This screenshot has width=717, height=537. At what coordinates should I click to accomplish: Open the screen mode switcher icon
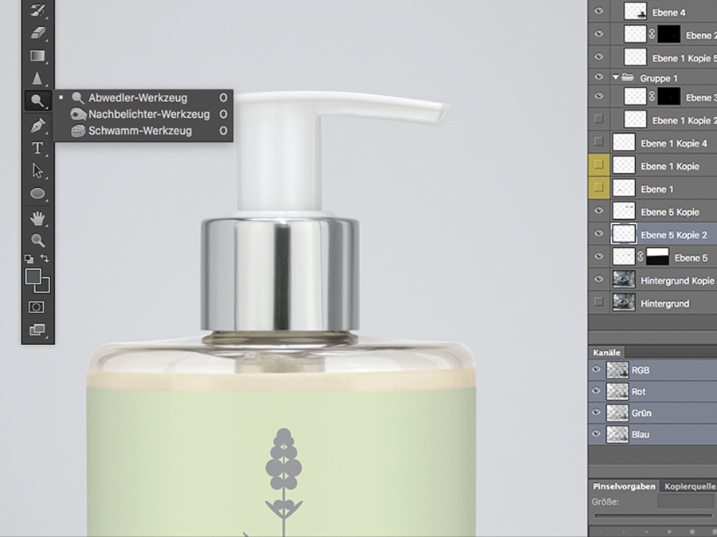coord(37,329)
